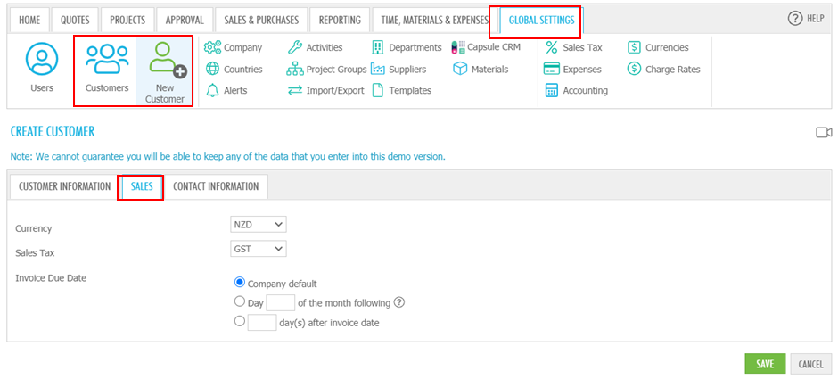Play the video help camera icon
The height and width of the screenshot is (379, 838).
pos(824,132)
